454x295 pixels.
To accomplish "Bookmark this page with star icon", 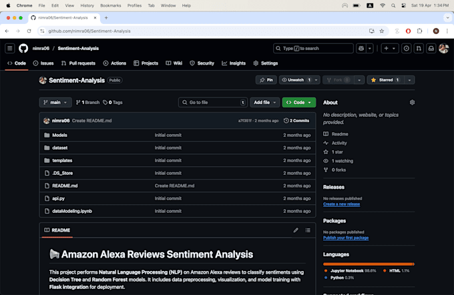I will pos(382,31).
